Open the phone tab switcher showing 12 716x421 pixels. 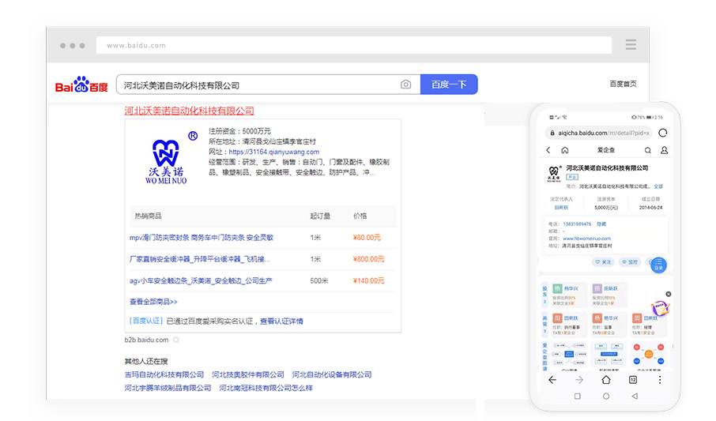(633, 380)
